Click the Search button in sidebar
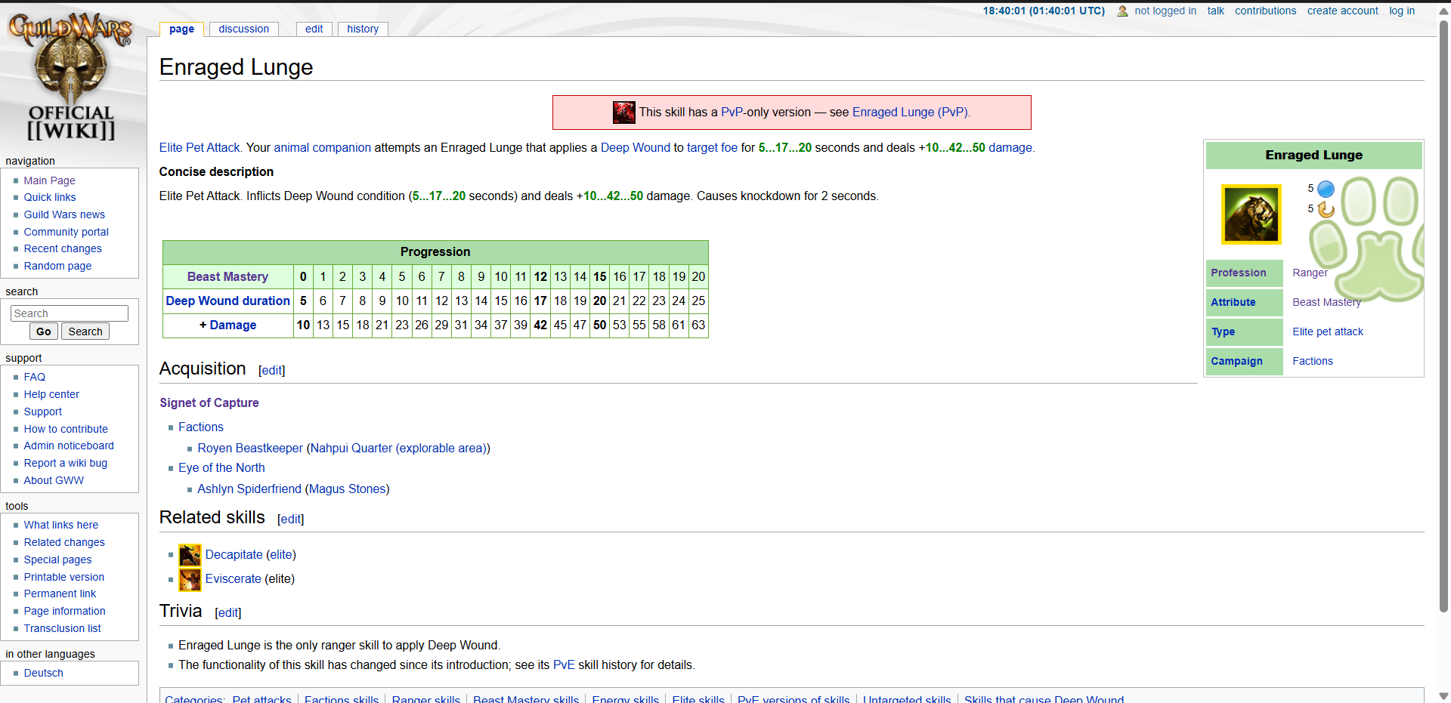This screenshot has width=1451, height=703. click(x=85, y=331)
